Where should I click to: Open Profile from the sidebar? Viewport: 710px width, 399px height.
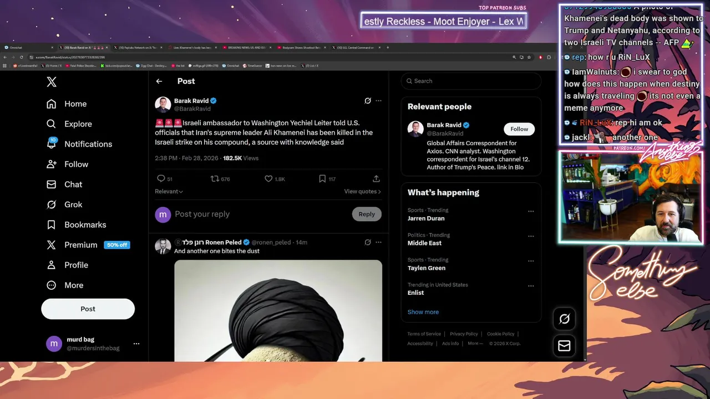tap(68, 265)
